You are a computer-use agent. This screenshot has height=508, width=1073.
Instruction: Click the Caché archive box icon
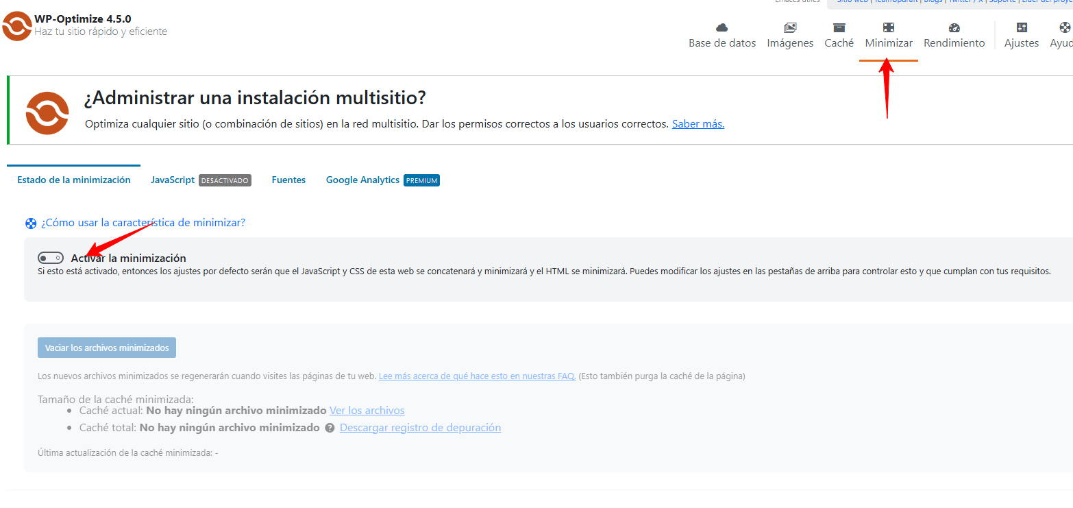point(839,28)
